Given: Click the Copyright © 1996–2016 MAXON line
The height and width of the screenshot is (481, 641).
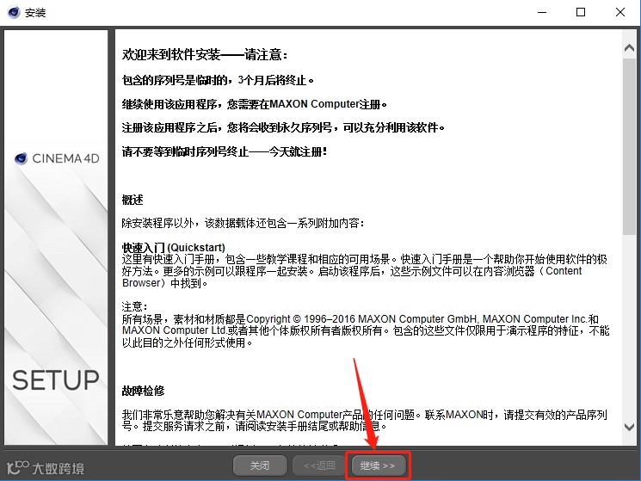Looking at the screenshot, I should tap(361, 318).
